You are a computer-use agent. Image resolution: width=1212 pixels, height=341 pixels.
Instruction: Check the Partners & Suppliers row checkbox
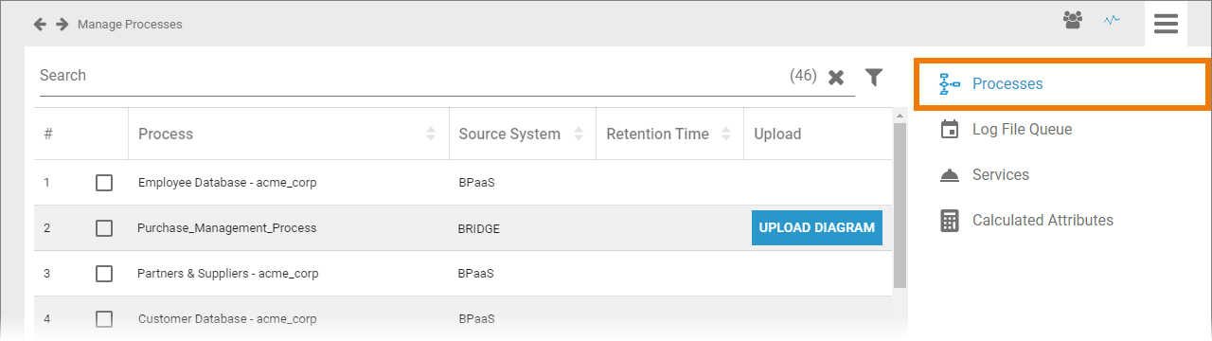[104, 274]
